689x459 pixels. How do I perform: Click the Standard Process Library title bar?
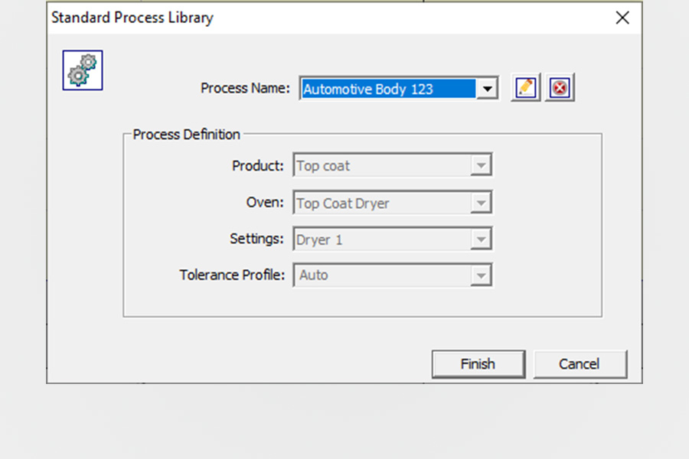pos(329,18)
